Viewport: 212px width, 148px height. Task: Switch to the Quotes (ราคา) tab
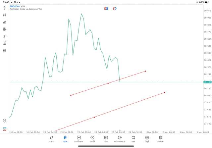[51, 139]
